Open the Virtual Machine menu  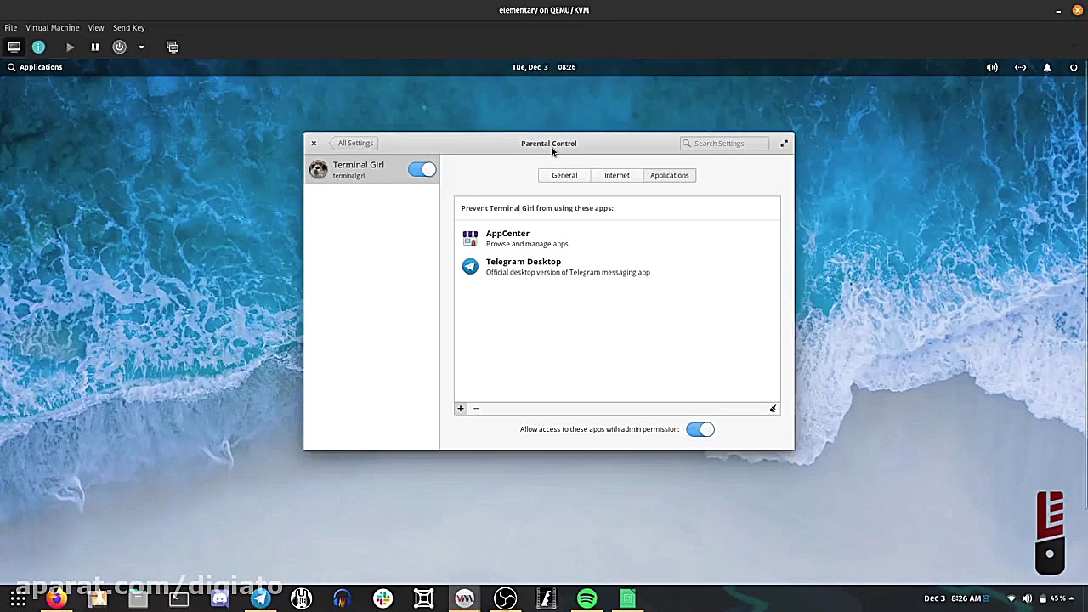click(x=52, y=28)
